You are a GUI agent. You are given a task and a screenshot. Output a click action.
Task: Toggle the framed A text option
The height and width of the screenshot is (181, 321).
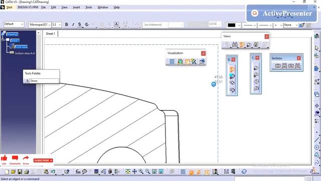[x=116, y=25]
